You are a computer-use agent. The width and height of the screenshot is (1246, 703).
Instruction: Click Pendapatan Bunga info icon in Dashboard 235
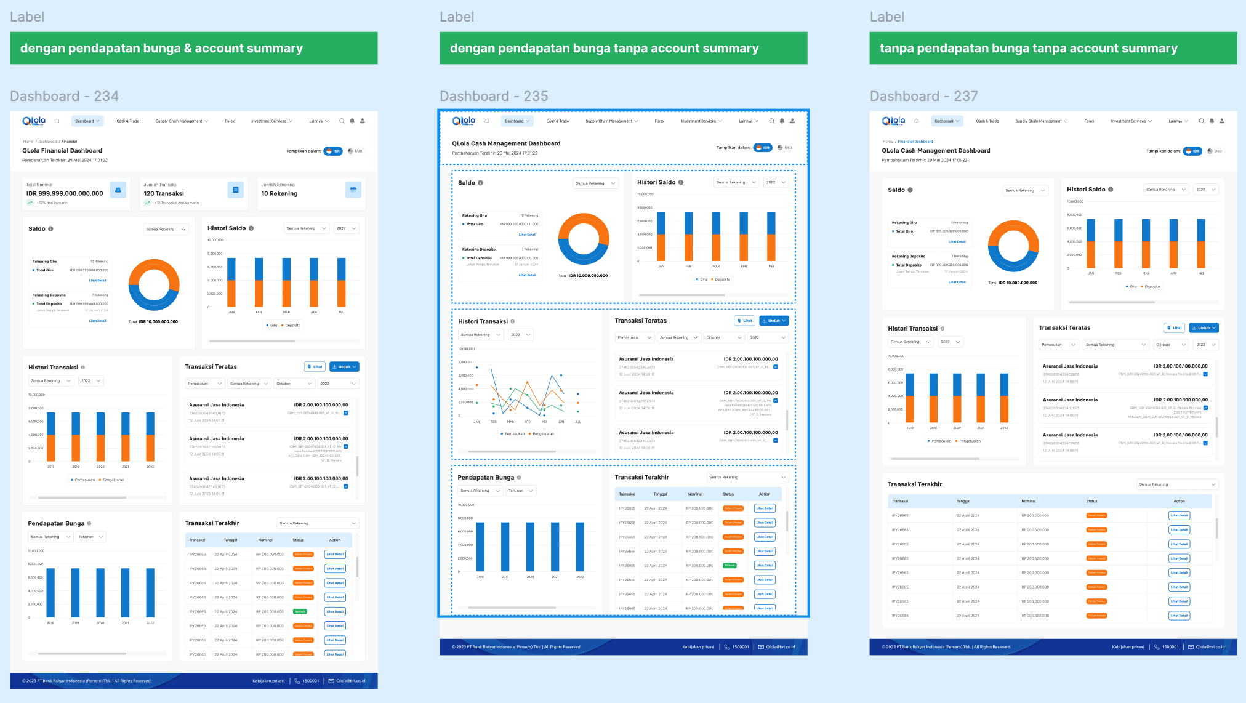pyautogui.click(x=519, y=478)
